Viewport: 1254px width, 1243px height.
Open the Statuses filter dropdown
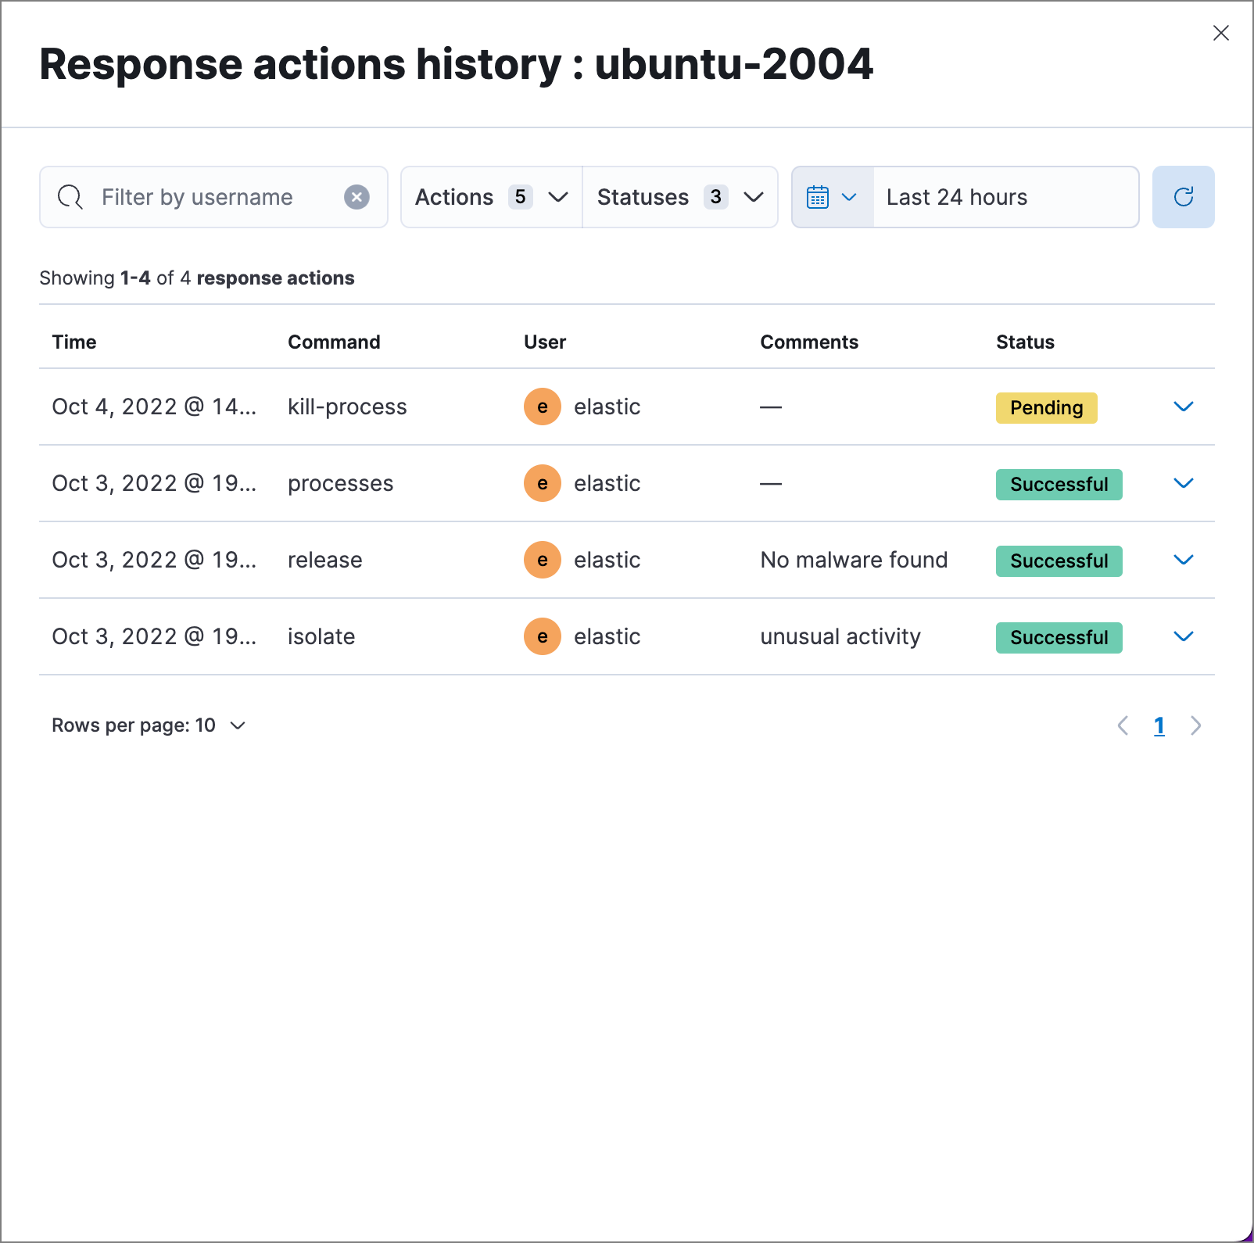[x=679, y=197]
